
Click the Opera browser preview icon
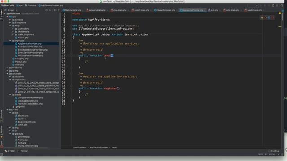273,17
